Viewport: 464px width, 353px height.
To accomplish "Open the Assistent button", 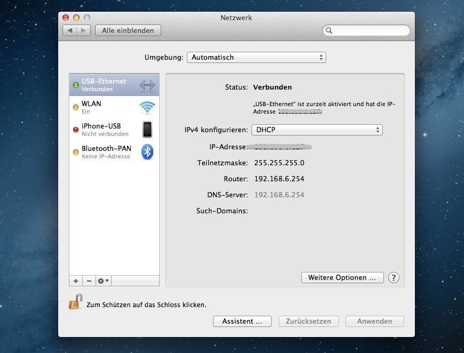I will pos(242,322).
